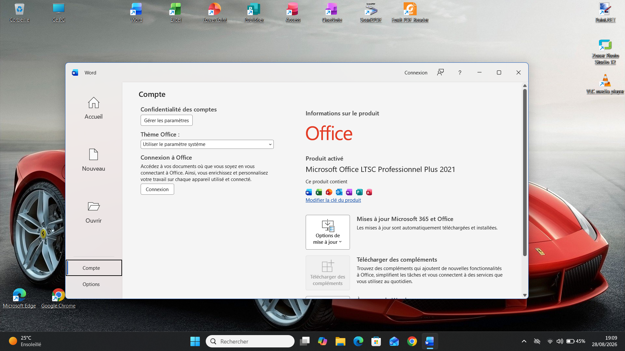Click the volume icon in system tray

pos(560,341)
